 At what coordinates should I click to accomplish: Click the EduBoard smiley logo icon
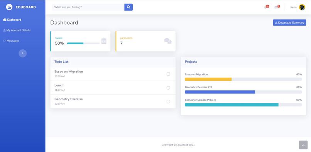pyautogui.click(x=9, y=7)
